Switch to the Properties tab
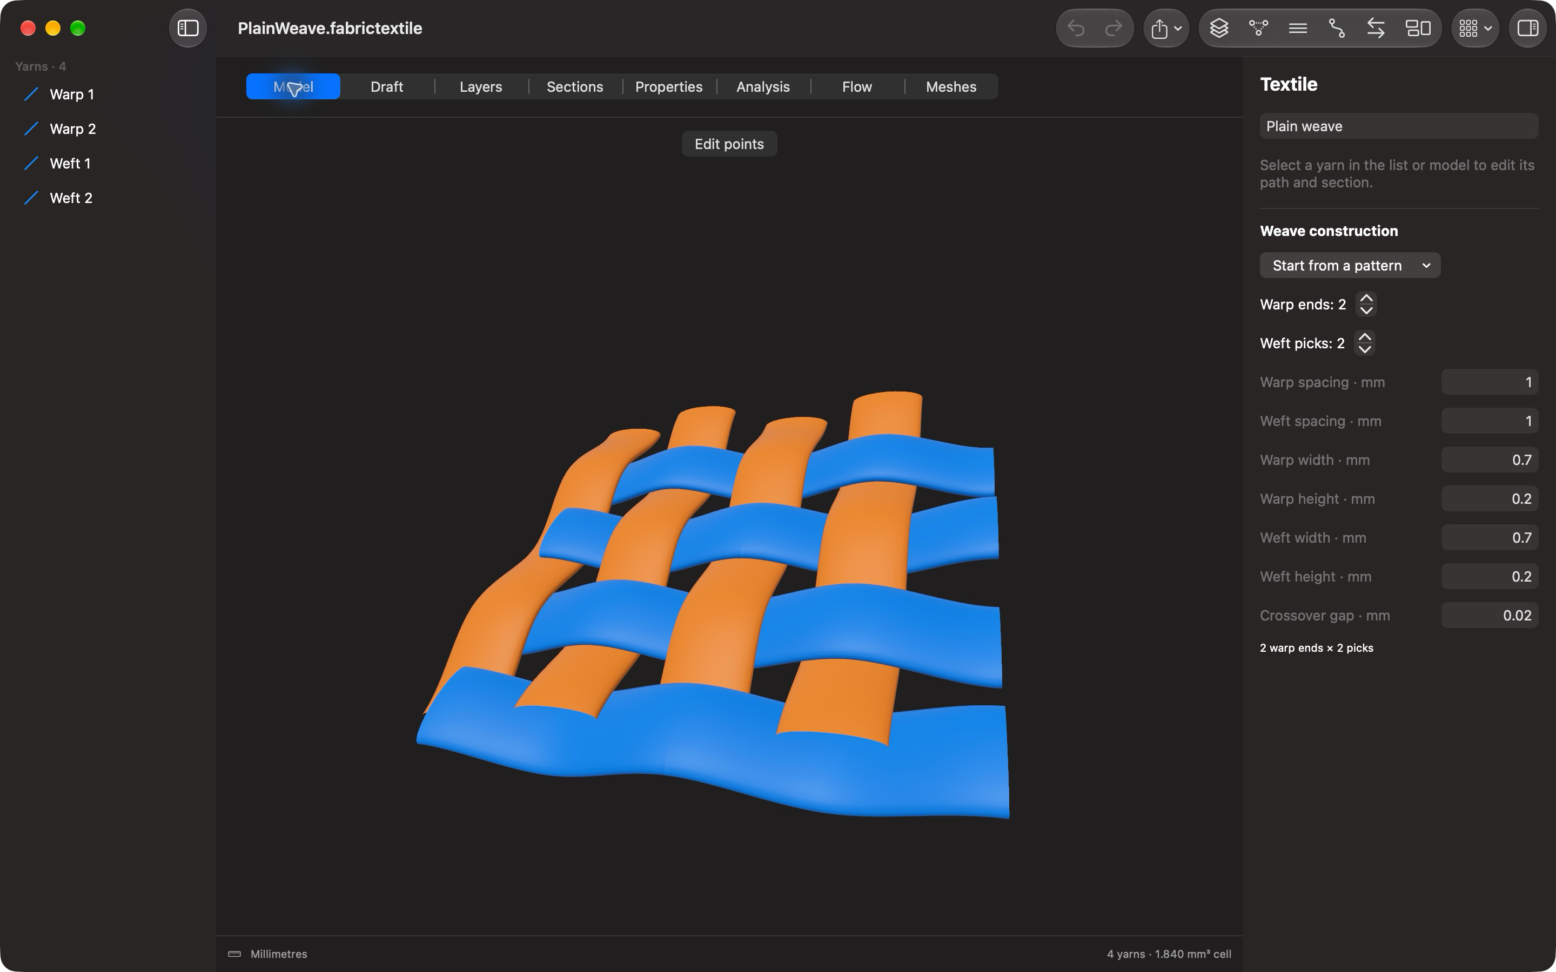 coord(669,87)
